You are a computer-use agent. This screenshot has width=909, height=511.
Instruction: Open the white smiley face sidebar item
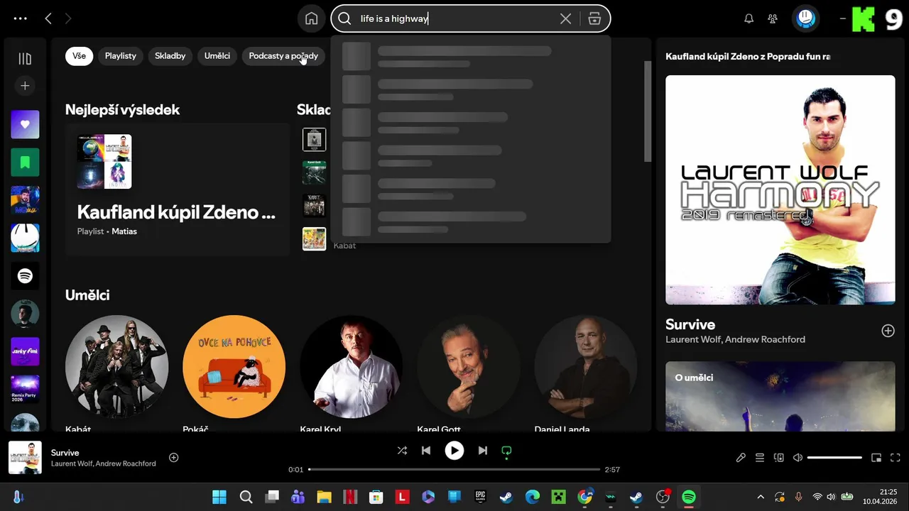(x=25, y=238)
